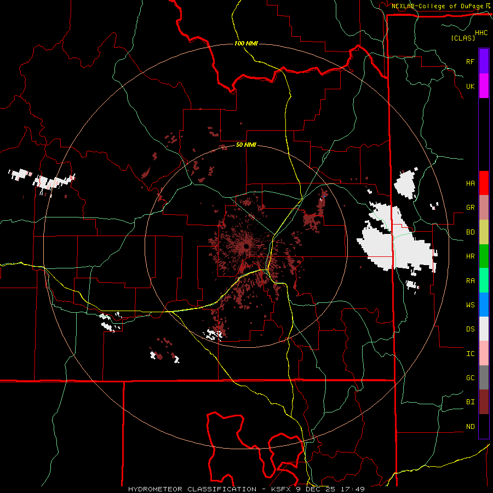Click the GR legend label

(x=470, y=207)
